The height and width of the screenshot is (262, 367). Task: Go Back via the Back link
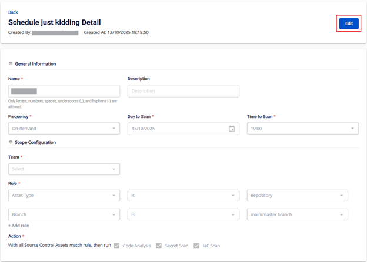click(x=13, y=12)
